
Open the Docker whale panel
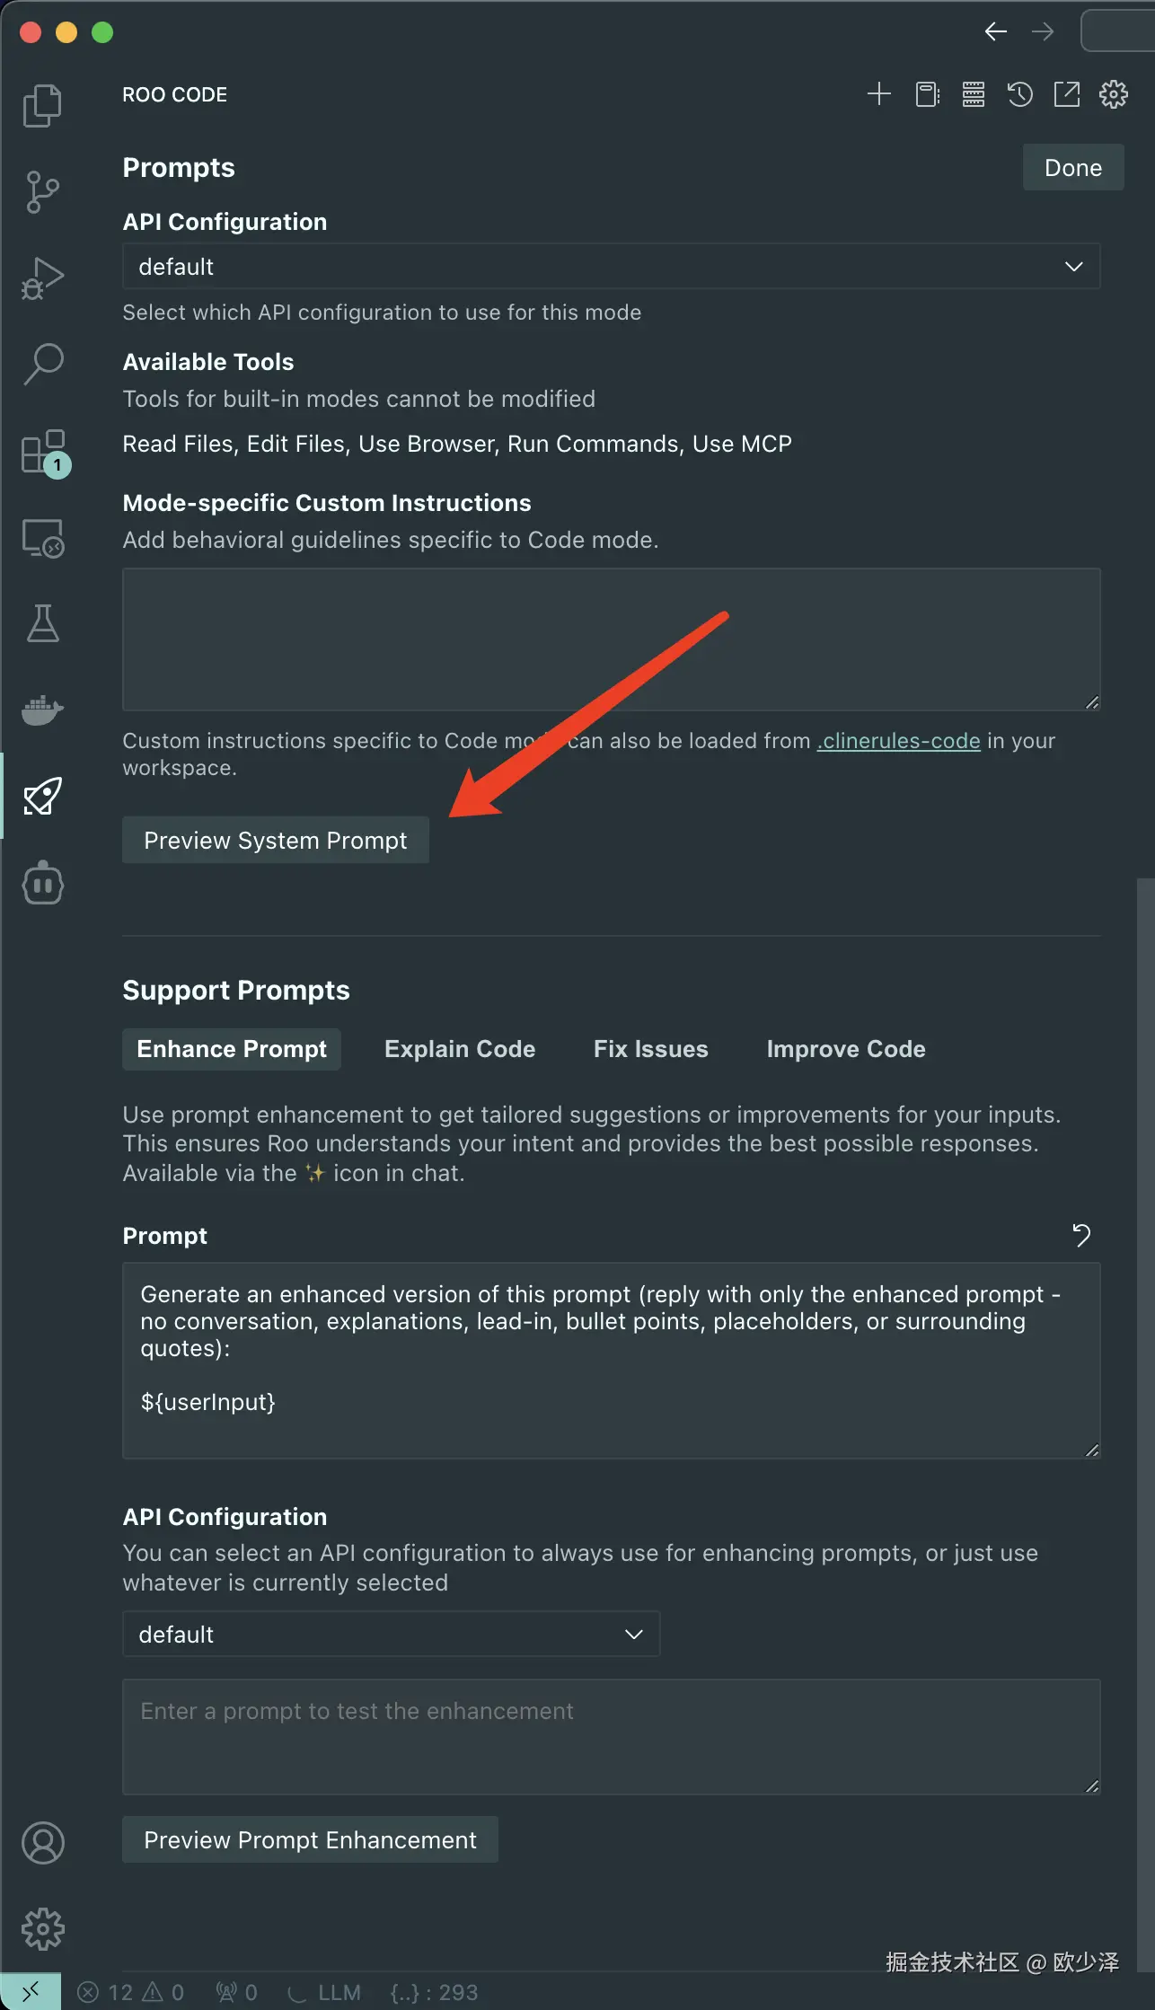tap(42, 710)
